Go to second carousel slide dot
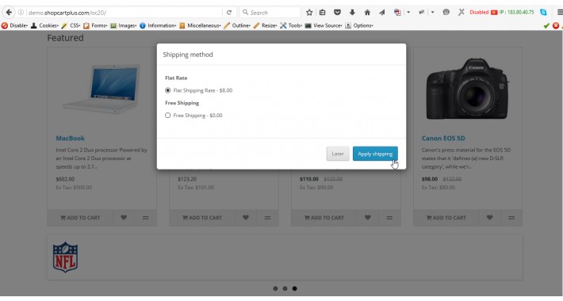This screenshot has width=563, height=301. pos(285,288)
